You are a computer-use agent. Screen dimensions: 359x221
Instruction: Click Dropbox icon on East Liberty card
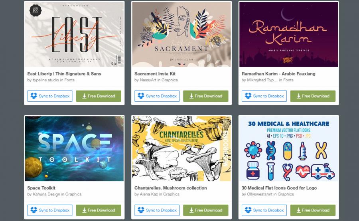(x=34, y=96)
